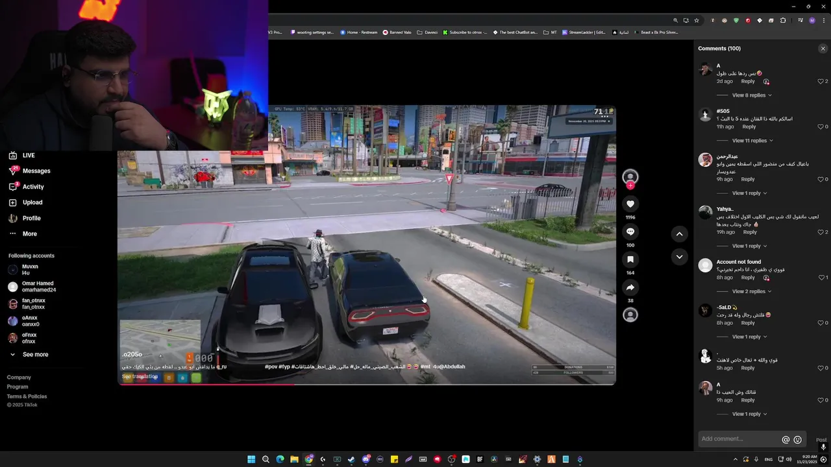Screen dimensions: 831x467
Task: Like the -SaLD comment
Action: (821, 323)
